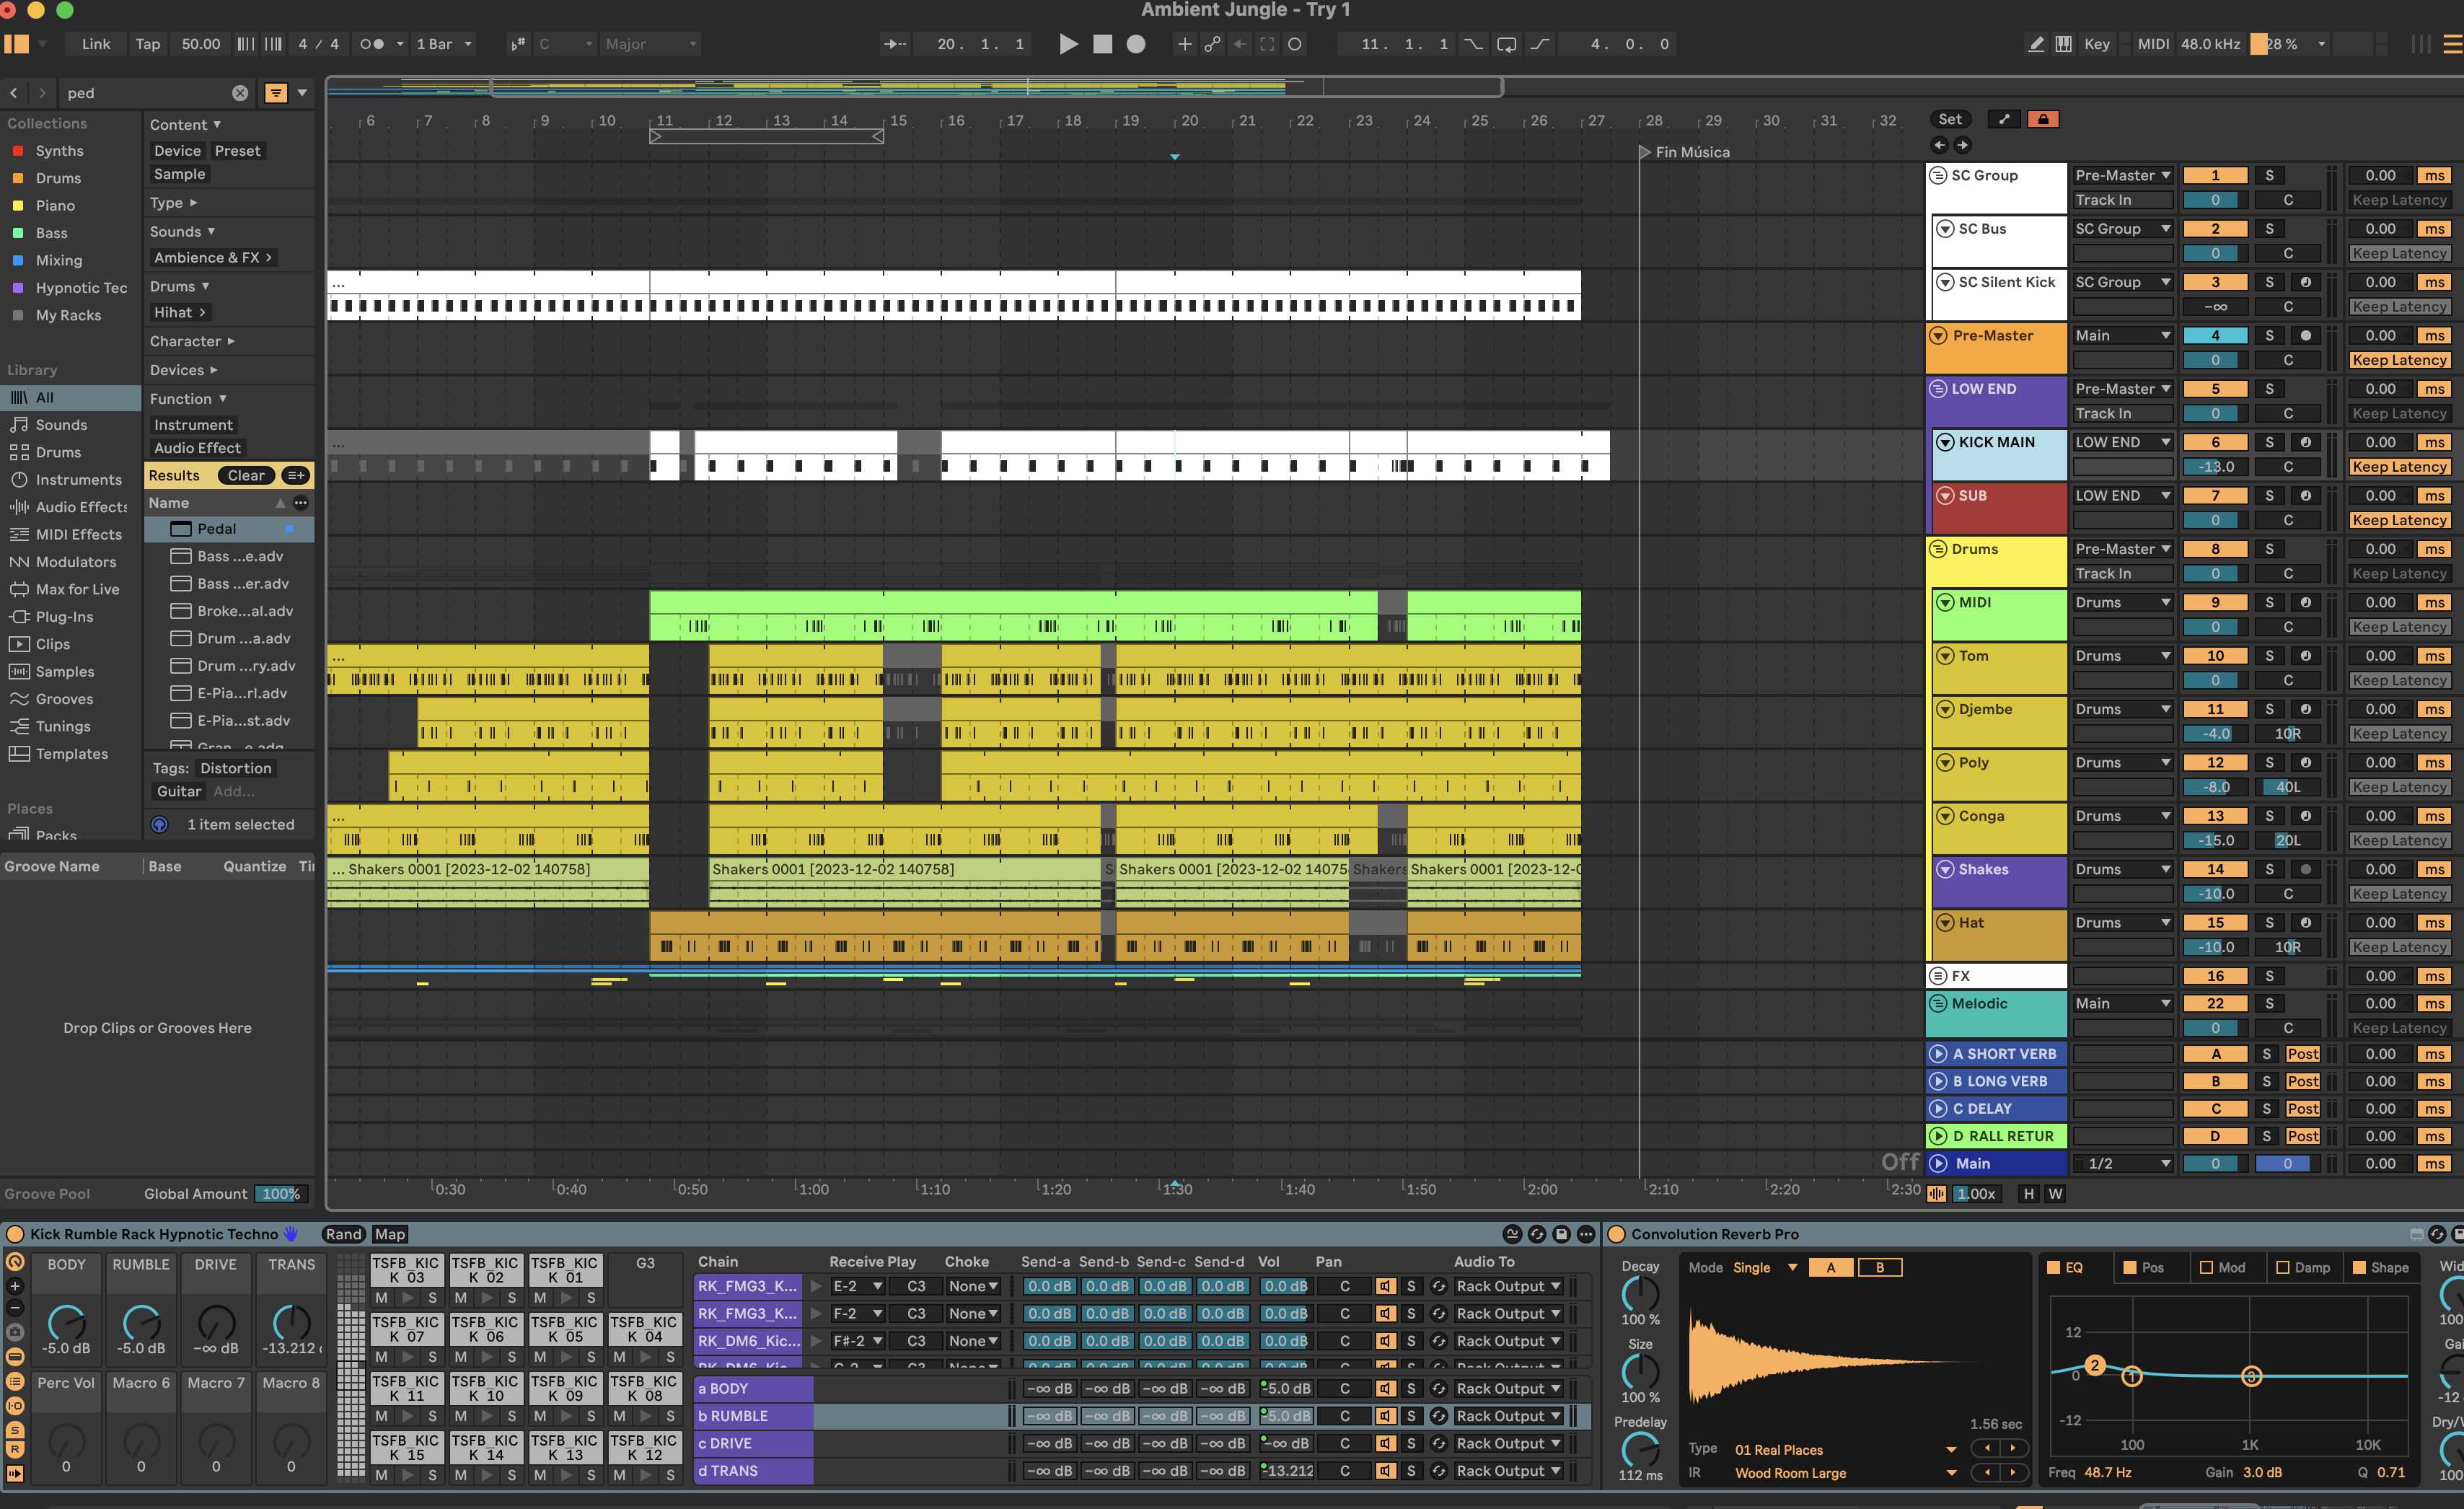The image size is (2464, 1509).
Task: Select Audio Effects in browser library
Action: click(x=80, y=507)
